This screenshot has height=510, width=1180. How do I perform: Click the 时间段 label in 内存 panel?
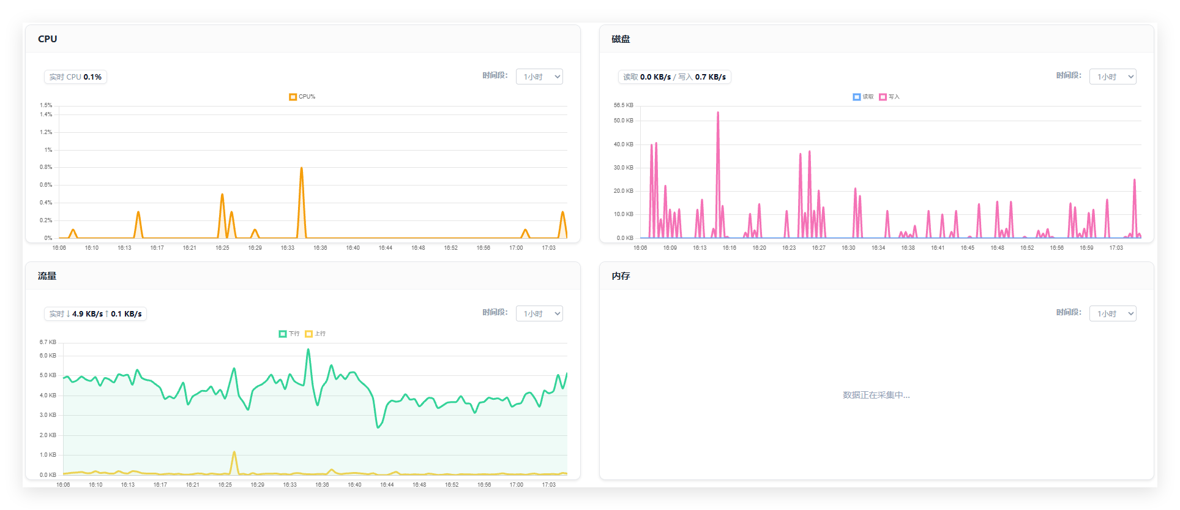pos(1069,312)
